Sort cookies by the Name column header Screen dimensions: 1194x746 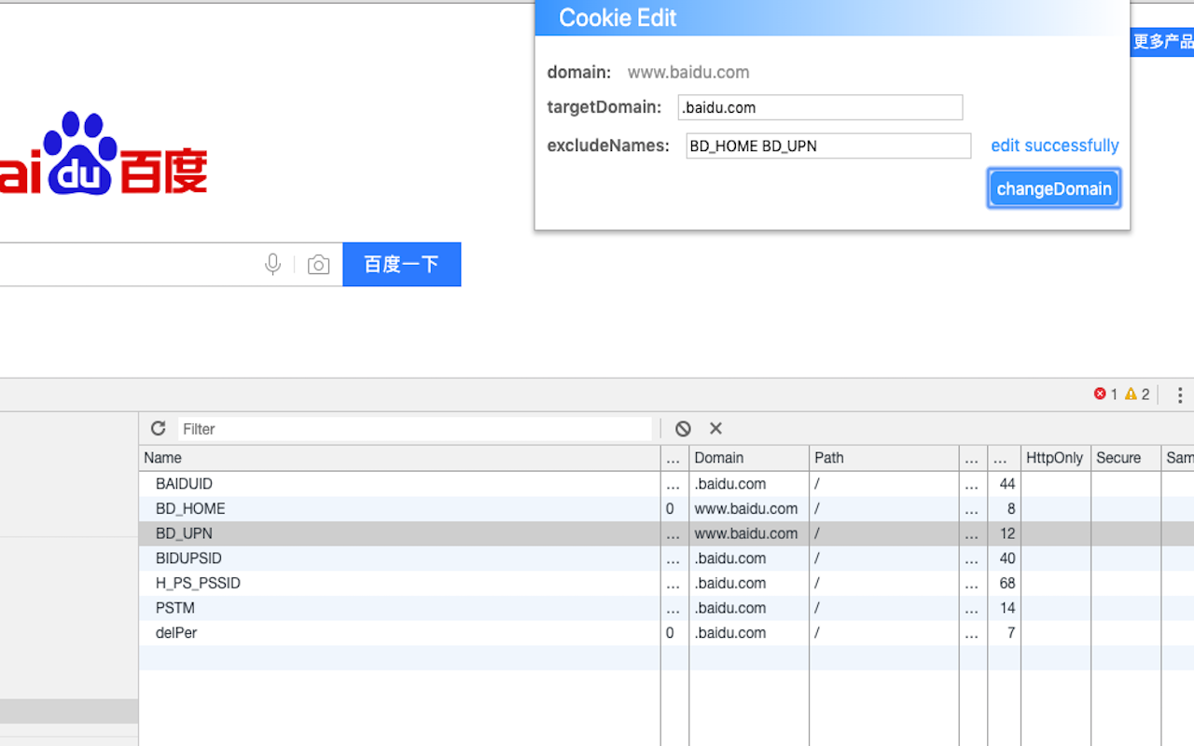(x=399, y=458)
